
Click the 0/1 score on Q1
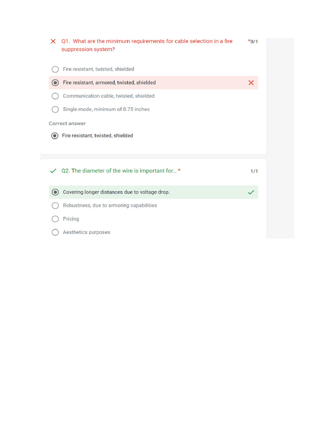[253, 42]
